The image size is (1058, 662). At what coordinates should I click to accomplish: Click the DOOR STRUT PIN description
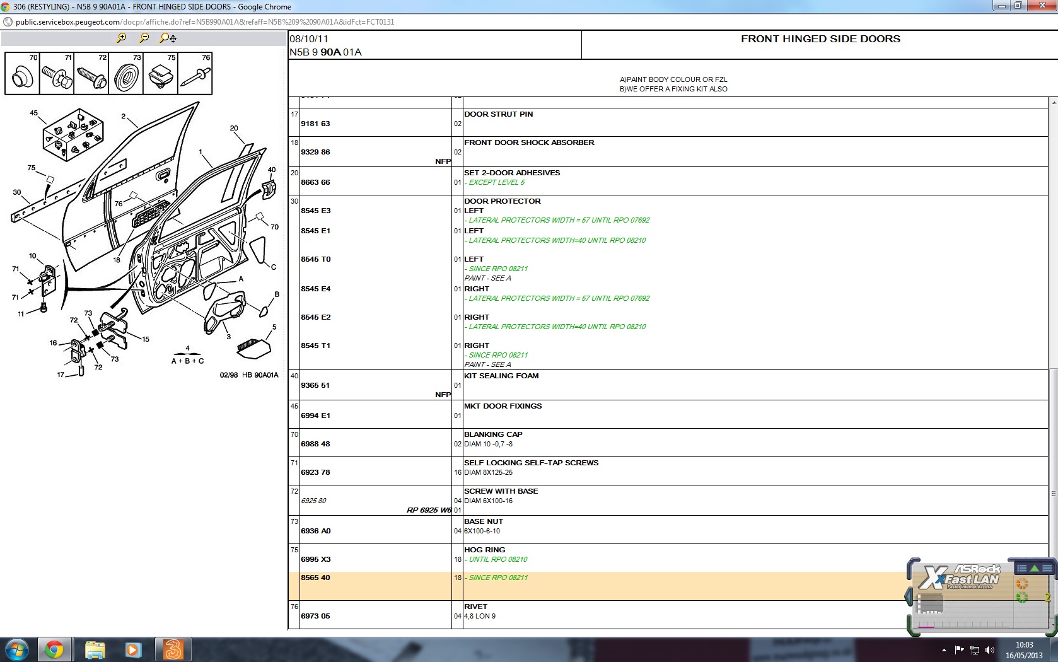coord(498,114)
